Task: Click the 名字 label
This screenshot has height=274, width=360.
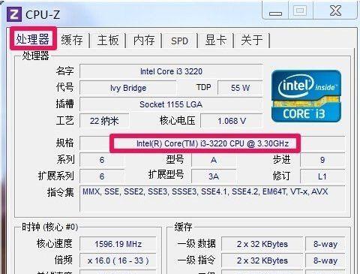Action: pyautogui.click(x=64, y=71)
